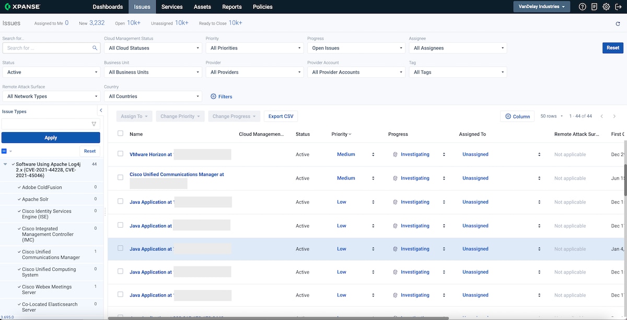Open the documentation notes icon in header
This screenshot has width=627, height=320.
point(595,7)
